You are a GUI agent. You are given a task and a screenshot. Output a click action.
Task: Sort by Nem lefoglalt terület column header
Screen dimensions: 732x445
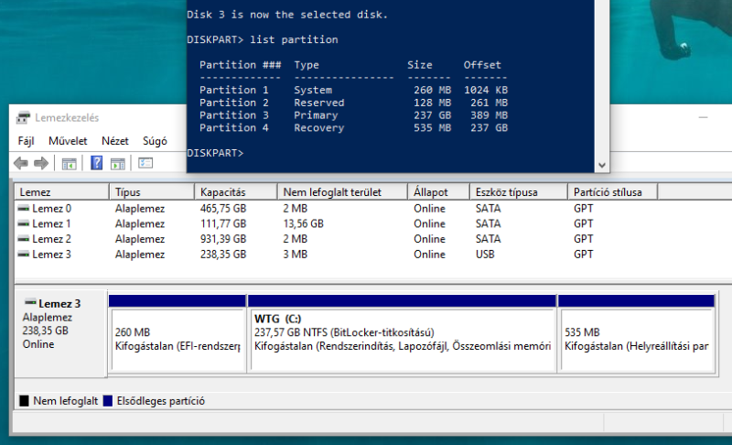(x=342, y=192)
